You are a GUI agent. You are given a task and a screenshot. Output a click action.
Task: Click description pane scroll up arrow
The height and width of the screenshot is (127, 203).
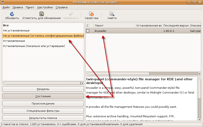pos(200,78)
